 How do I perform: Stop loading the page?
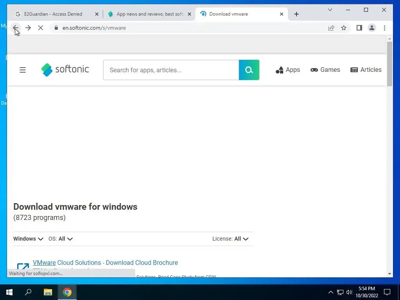pos(41,28)
